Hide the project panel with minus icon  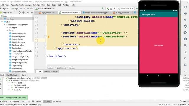point(32,12)
